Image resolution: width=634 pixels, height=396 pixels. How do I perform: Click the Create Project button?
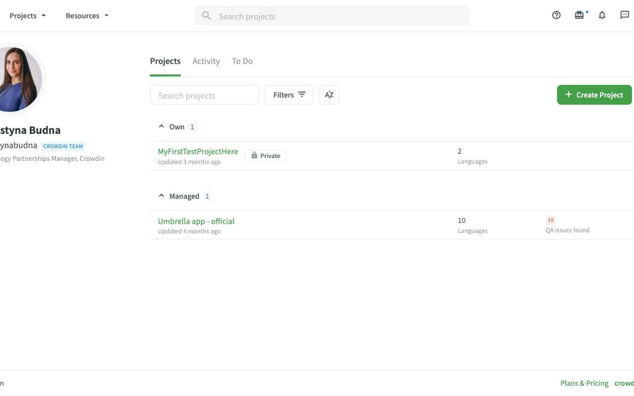[x=594, y=95]
